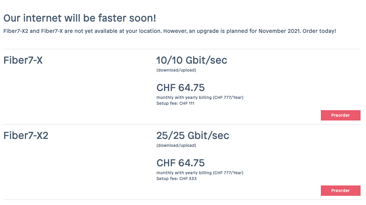Click the yearly billing note for Fiber7-X2
The height and width of the screenshot is (205, 366).
200,173
